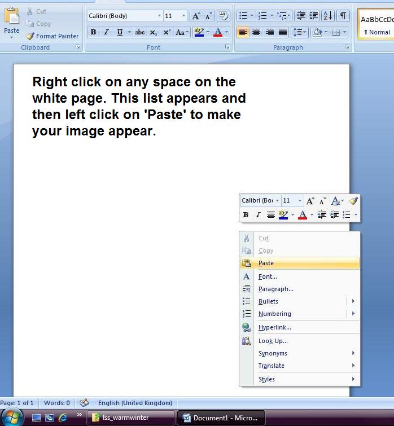Click ribbon Bullets list icon
Image resolution: width=394 pixels, height=426 pixels.
[243, 16]
